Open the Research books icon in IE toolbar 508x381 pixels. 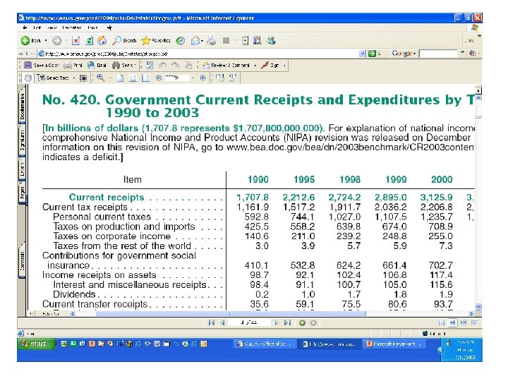pyautogui.click(x=258, y=40)
